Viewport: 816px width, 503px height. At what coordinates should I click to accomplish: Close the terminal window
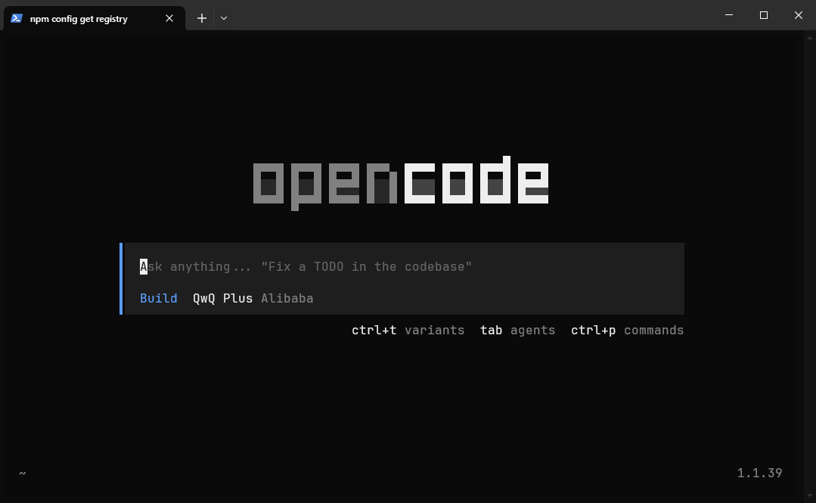799,15
